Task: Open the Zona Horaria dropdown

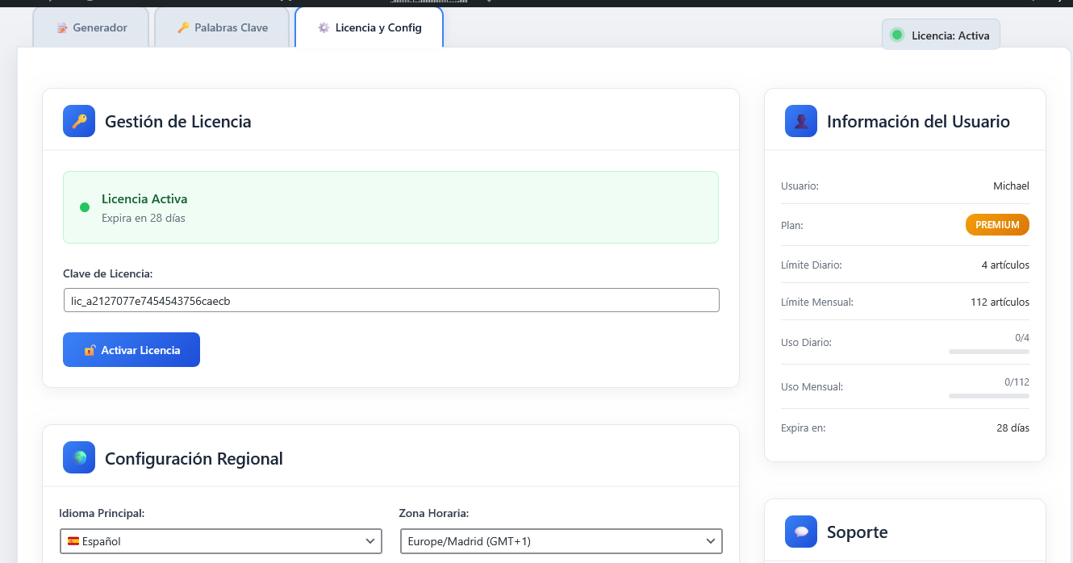Action: tap(562, 541)
